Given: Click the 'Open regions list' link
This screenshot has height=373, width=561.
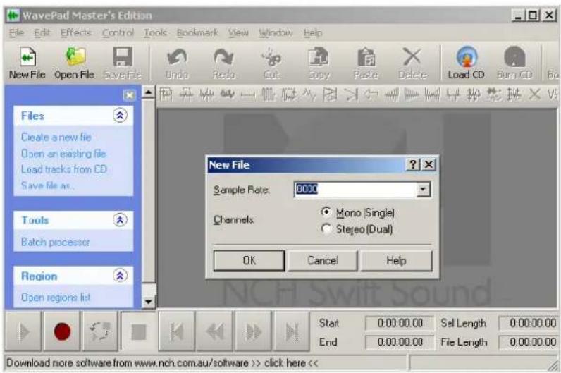Looking at the screenshot, I should pyautogui.click(x=56, y=298).
